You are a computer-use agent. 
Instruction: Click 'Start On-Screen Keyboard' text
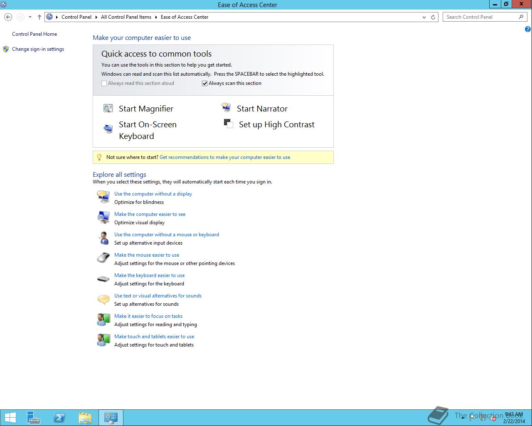[148, 130]
